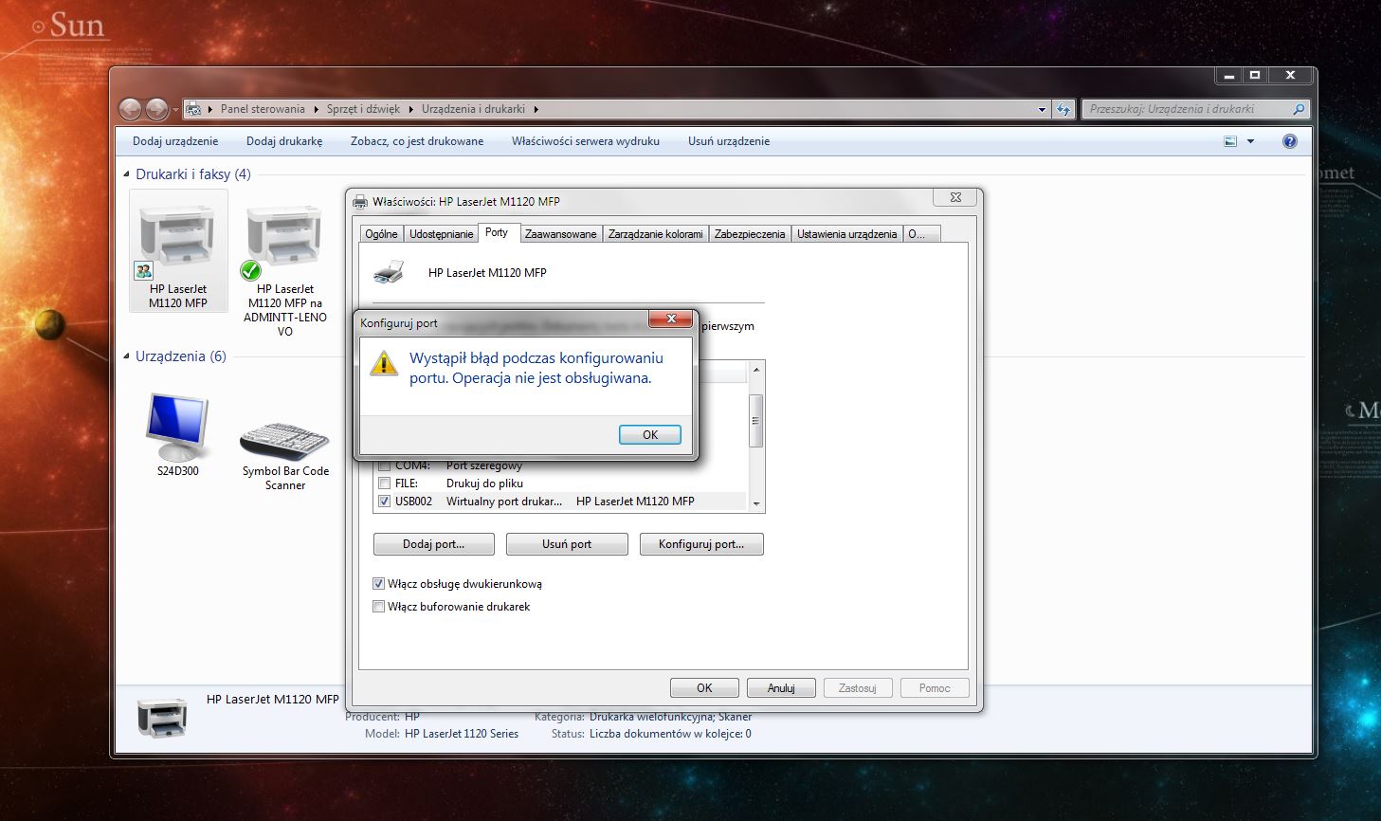Click the search magnifier icon

pyautogui.click(x=1299, y=109)
